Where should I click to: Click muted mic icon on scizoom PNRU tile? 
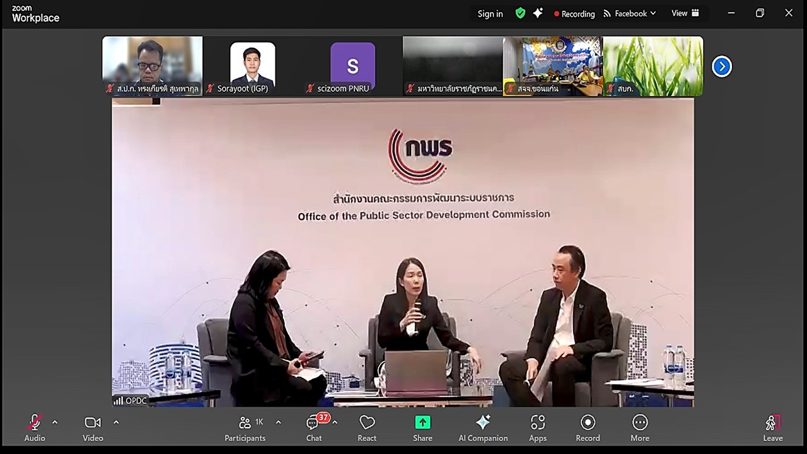coord(310,89)
